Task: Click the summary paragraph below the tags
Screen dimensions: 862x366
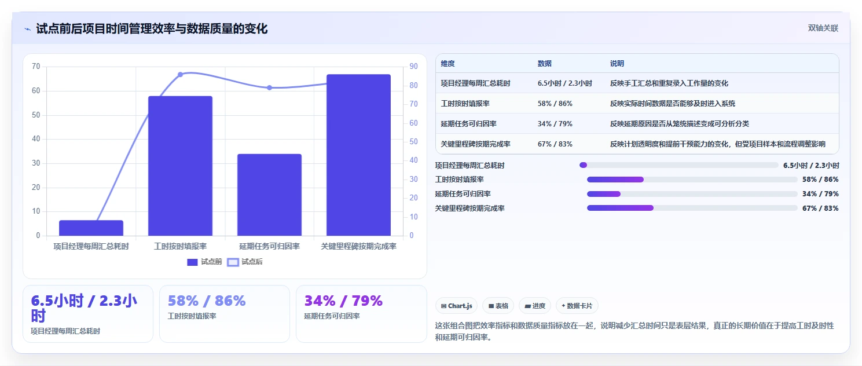Action: click(634, 331)
